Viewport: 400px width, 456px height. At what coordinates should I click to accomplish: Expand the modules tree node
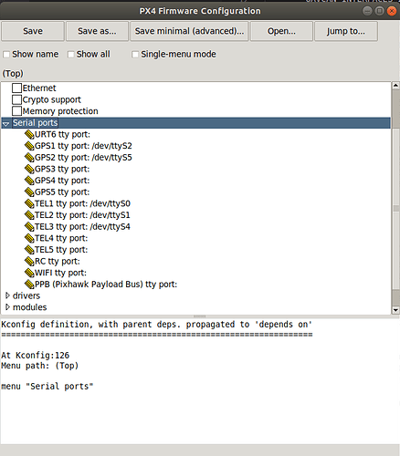tap(7, 307)
